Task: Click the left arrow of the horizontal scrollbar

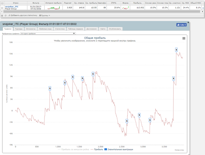Action: (2, 11)
